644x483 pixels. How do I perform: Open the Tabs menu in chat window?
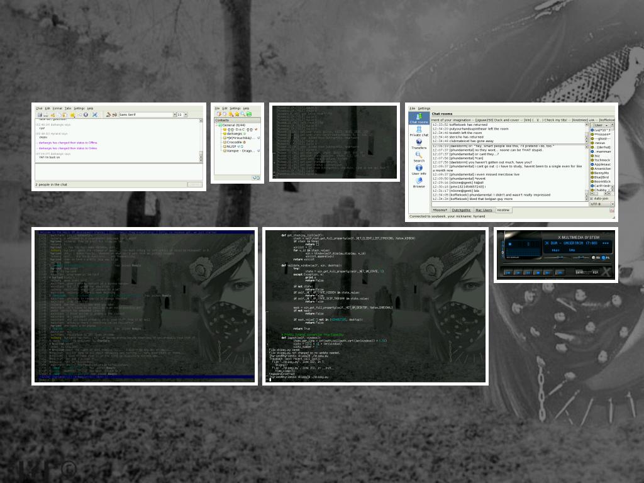coord(68,108)
